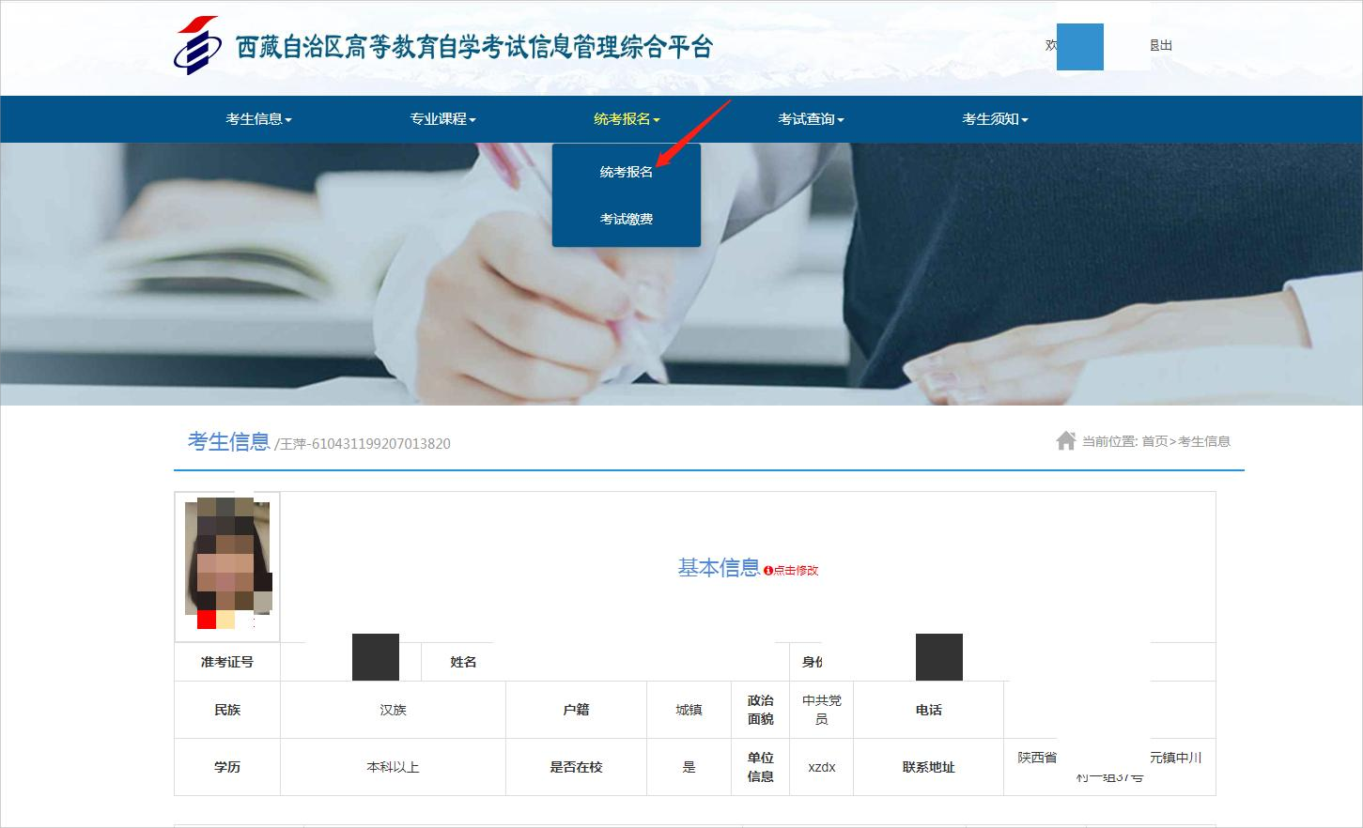The width and height of the screenshot is (1363, 828).
Task: Open the 考生须知 navigation menu
Action: tap(995, 119)
